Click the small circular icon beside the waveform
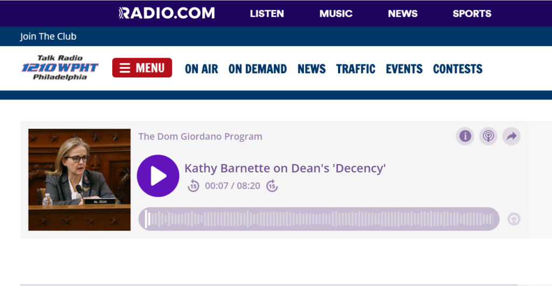Viewport: 552px width, 286px height. point(514,219)
